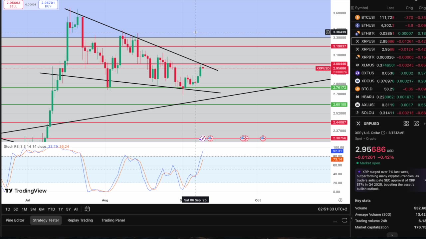Click the edit note icon beside XRPUSD
This screenshot has height=239, width=426.
point(416,123)
